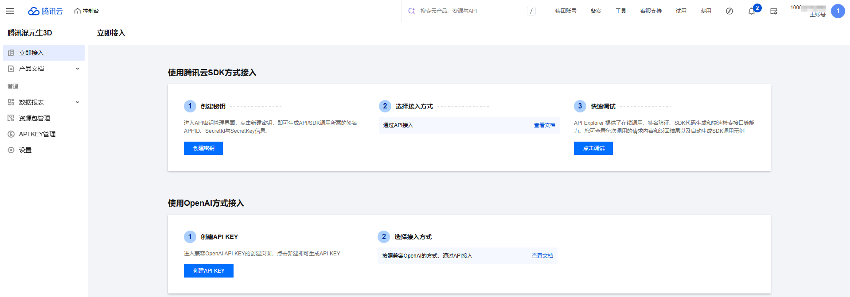Open 集团账号 menu
This screenshot has width=850, height=297.
coord(566,11)
